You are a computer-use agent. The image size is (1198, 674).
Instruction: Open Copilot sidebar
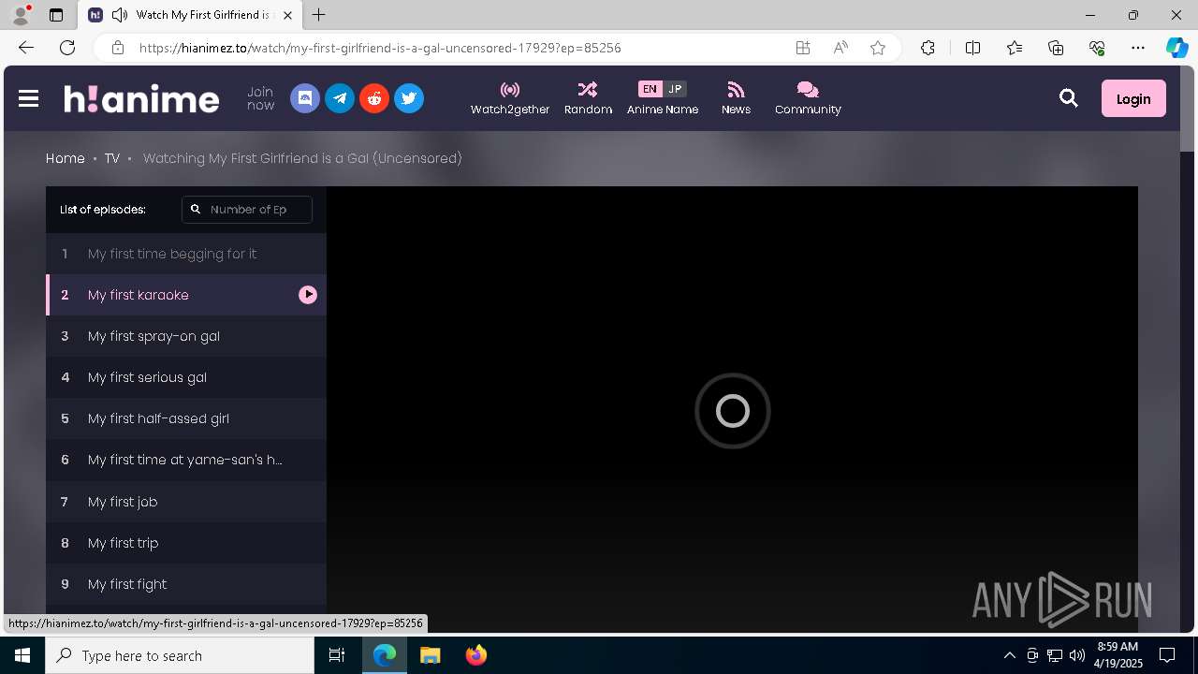1176,48
